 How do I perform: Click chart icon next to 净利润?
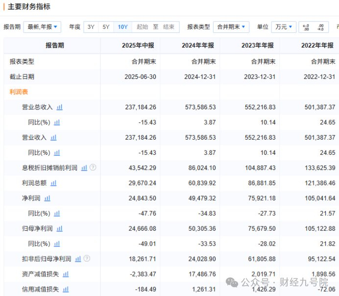[48, 198]
